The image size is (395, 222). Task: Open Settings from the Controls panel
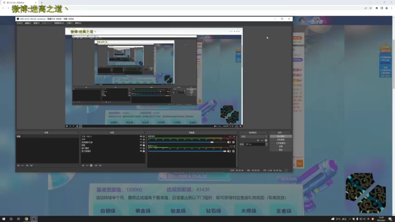[281, 147]
